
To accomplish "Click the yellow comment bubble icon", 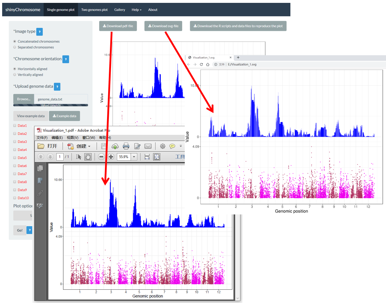I will 172,146.
